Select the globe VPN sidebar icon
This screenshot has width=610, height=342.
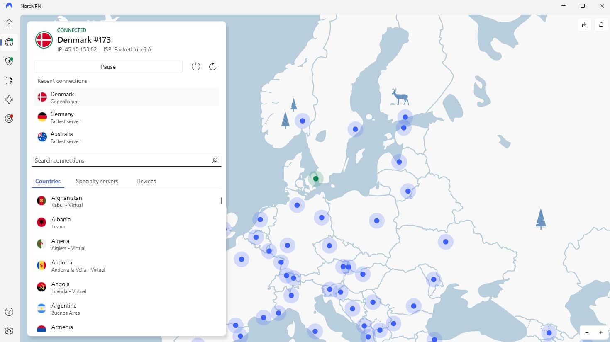tap(9, 42)
